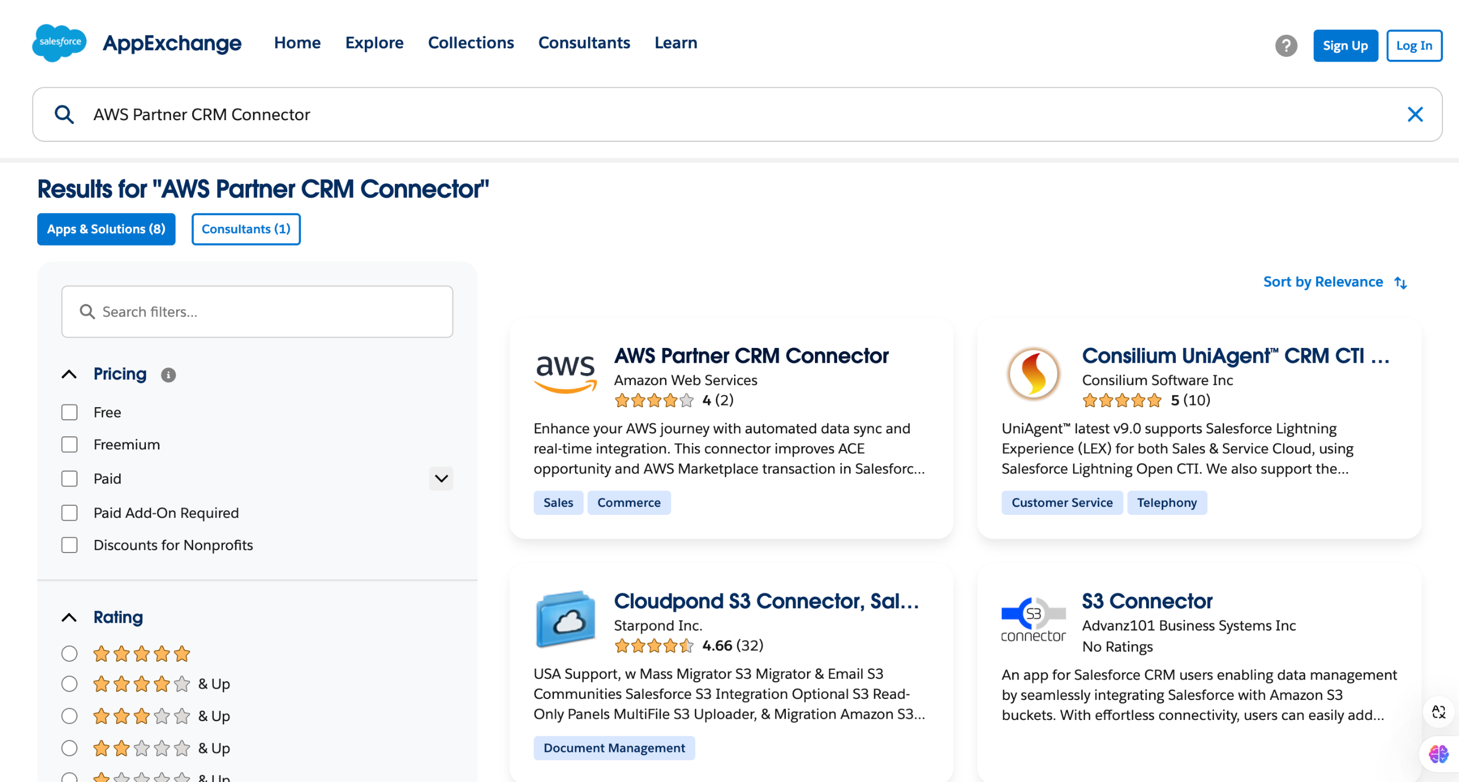Image resolution: width=1459 pixels, height=782 pixels.
Task: Click the brain icon at bottom right
Action: [1438, 754]
